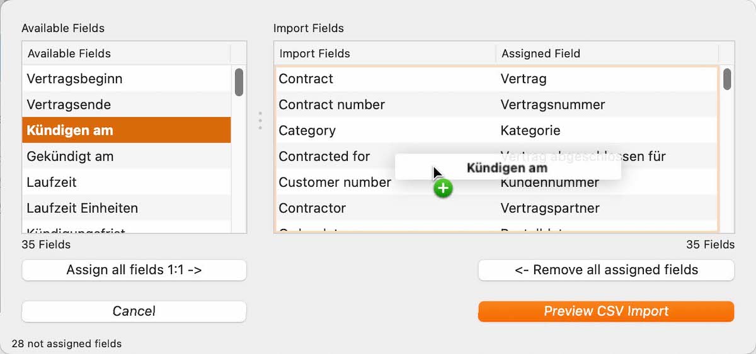756x354 pixels.
Task: Select Laufzeit Einheiten field
Action: point(127,207)
